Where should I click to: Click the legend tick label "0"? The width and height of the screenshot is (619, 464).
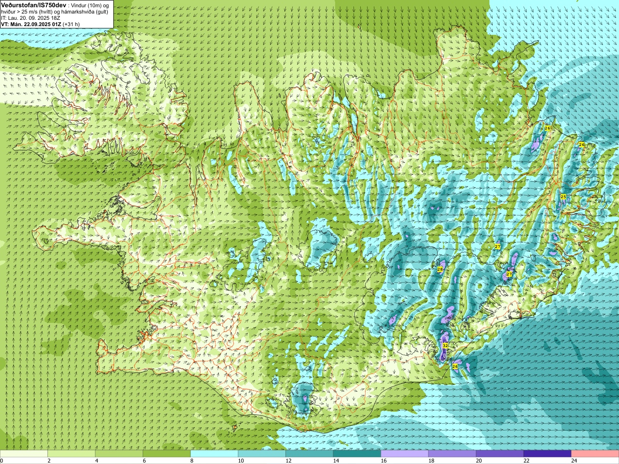click(x=2, y=461)
